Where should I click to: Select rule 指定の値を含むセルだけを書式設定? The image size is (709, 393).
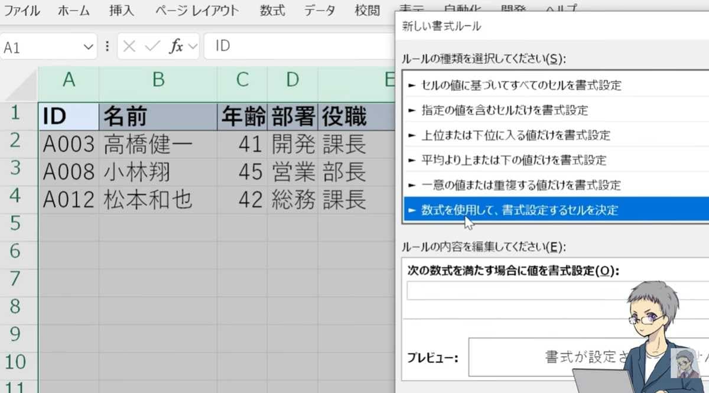pyautogui.click(x=556, y=111)
